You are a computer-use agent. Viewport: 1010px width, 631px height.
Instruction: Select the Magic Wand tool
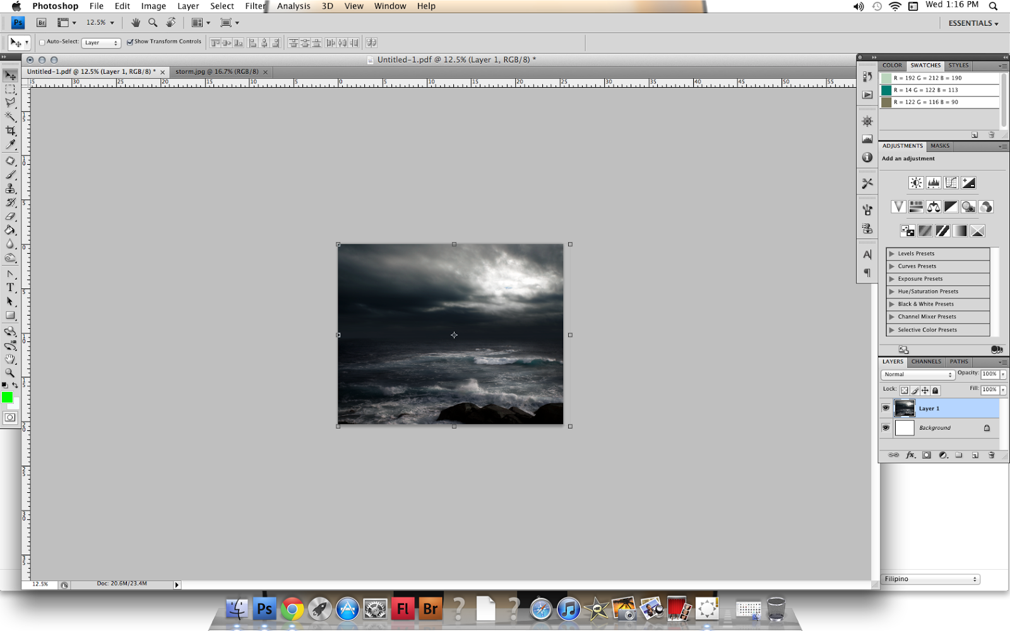tap(10, 117)
